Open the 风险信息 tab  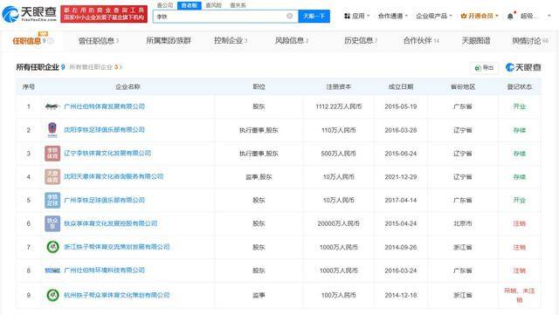(x=292, y=41)
